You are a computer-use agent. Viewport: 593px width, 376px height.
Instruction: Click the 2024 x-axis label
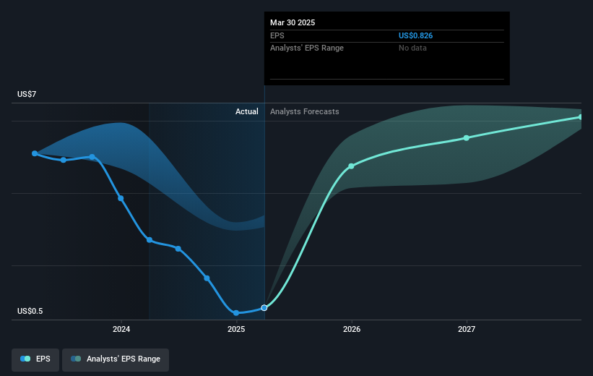pos(121,329)
